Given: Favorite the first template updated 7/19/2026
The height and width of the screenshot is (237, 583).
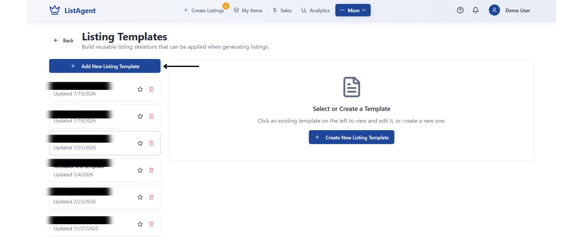Looking at the screenshot, I should click(140, 89).
